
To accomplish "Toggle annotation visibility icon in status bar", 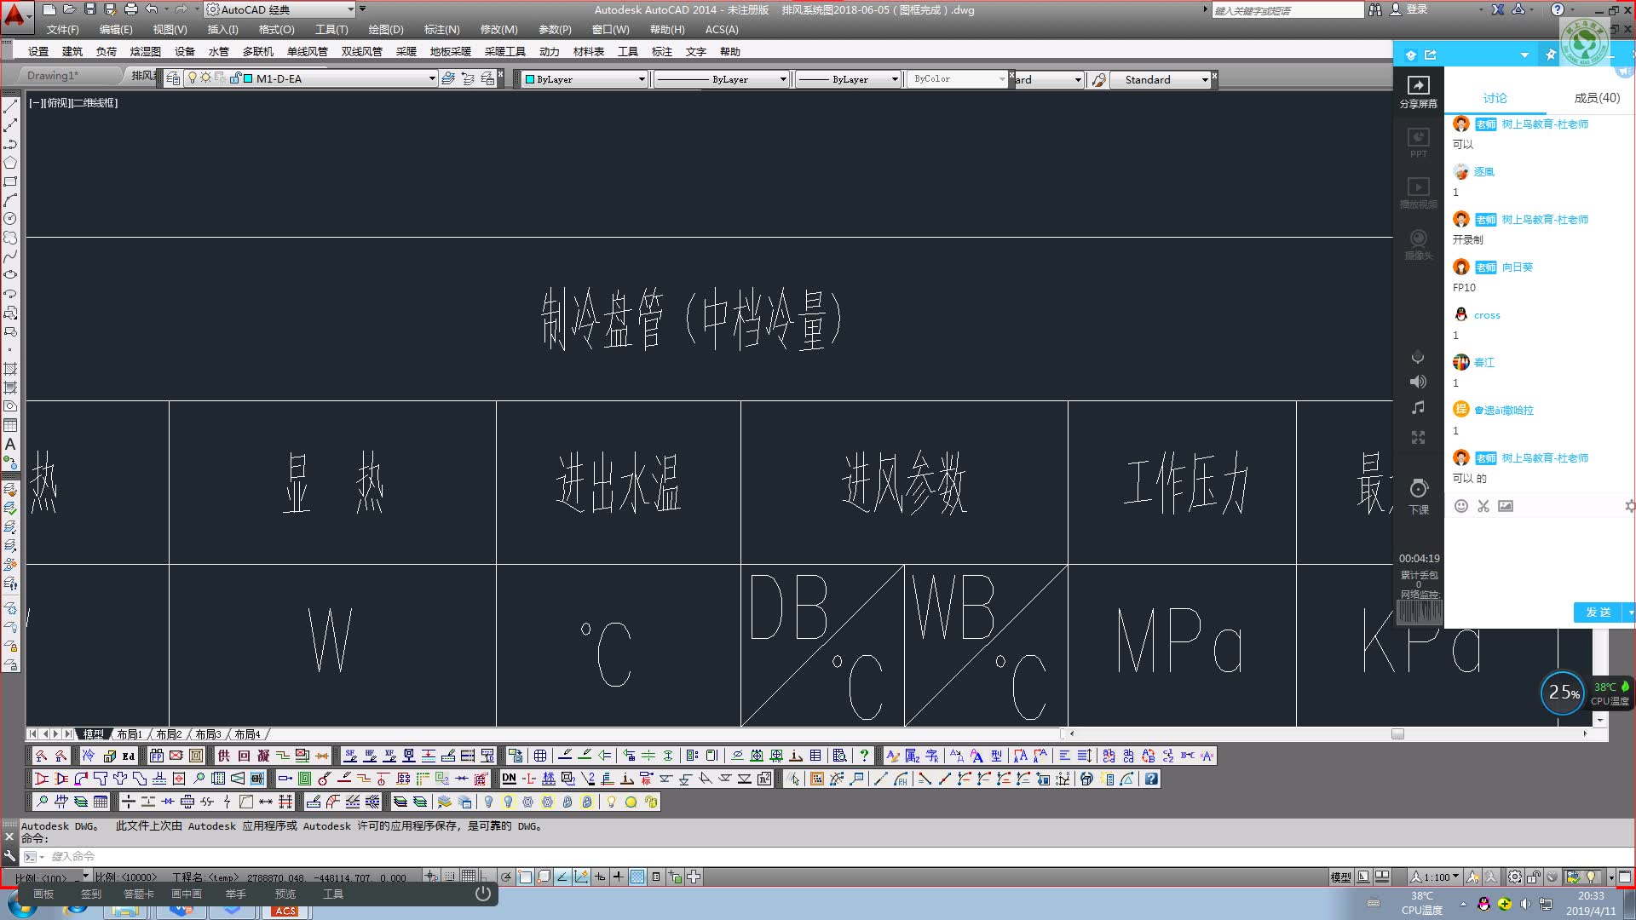I will pos(1474,877).
